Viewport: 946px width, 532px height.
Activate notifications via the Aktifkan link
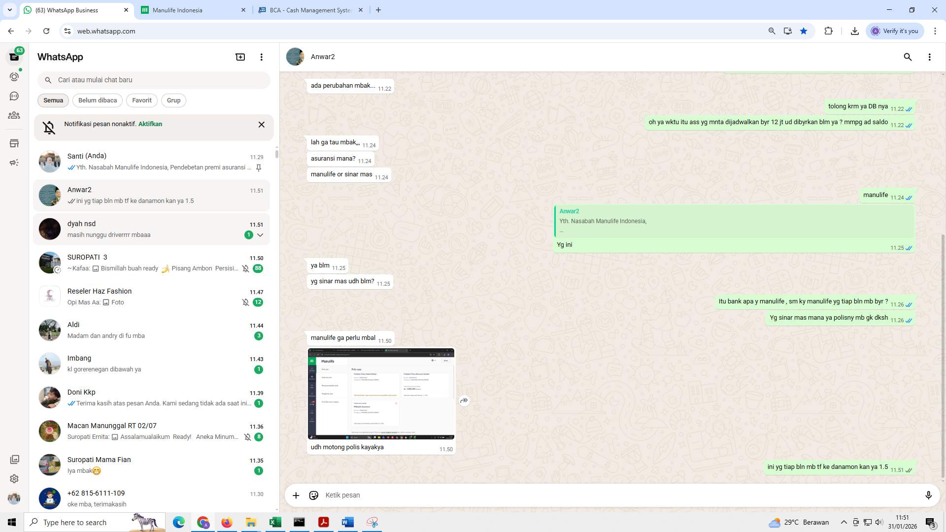[150, 124]
